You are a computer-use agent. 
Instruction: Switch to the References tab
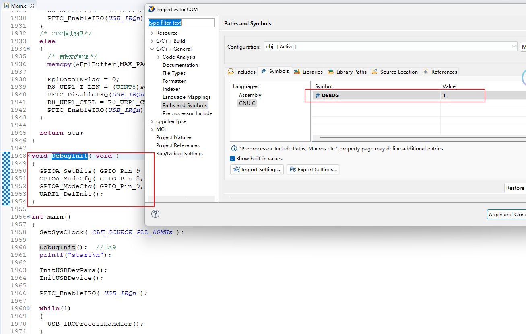pos(440,72)
